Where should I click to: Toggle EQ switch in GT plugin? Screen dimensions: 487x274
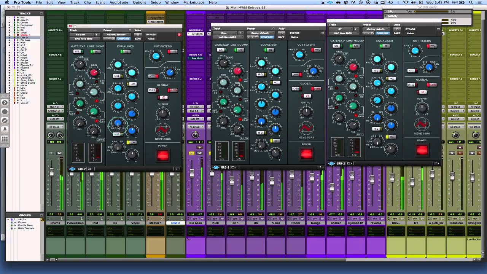(384, 46)
